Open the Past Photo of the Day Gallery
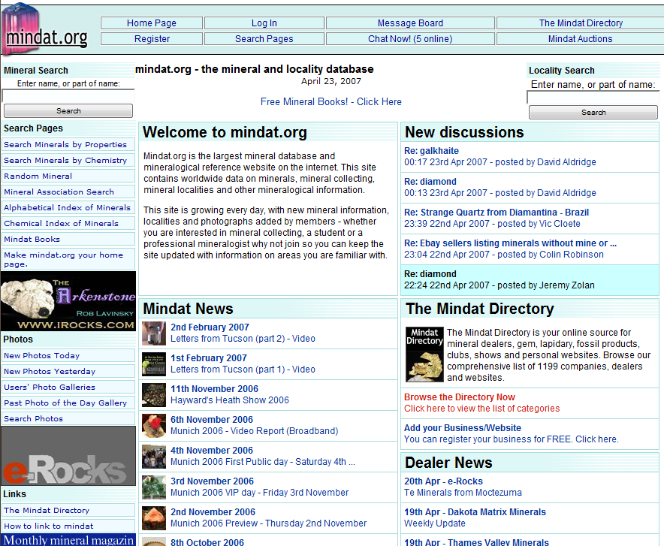This screenshot has width=664, height=546. coord(68,403)
